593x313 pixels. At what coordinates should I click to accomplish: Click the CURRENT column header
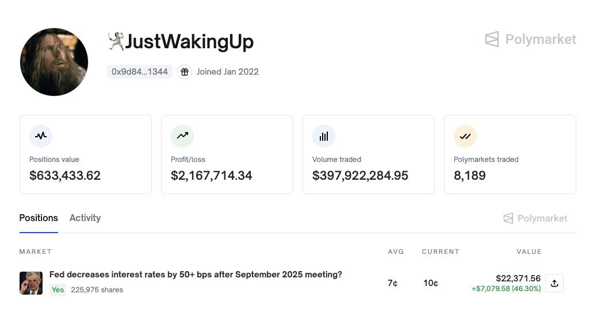[x=441, y=252]
